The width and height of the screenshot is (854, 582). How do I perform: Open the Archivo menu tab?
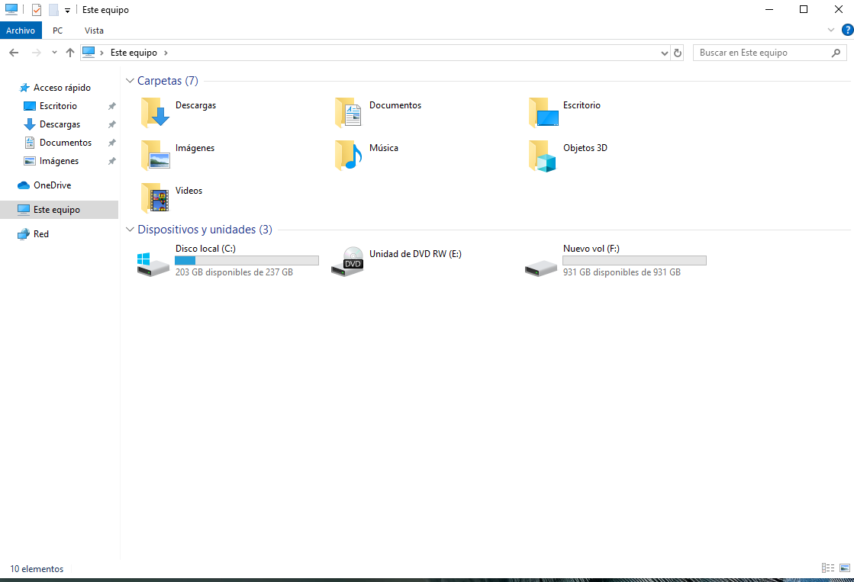[x=21, y=31]
